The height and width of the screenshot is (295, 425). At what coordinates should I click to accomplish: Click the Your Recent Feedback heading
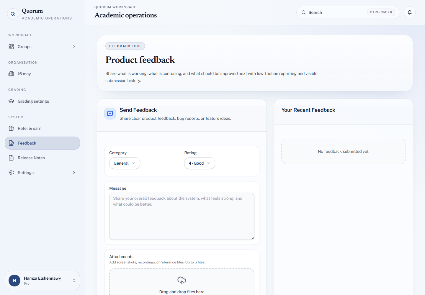(308, 110)
